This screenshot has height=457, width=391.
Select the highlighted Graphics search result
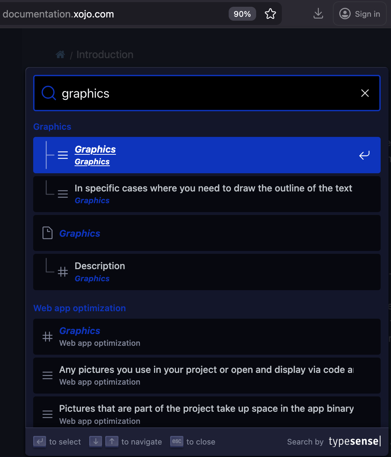[207, 155]
